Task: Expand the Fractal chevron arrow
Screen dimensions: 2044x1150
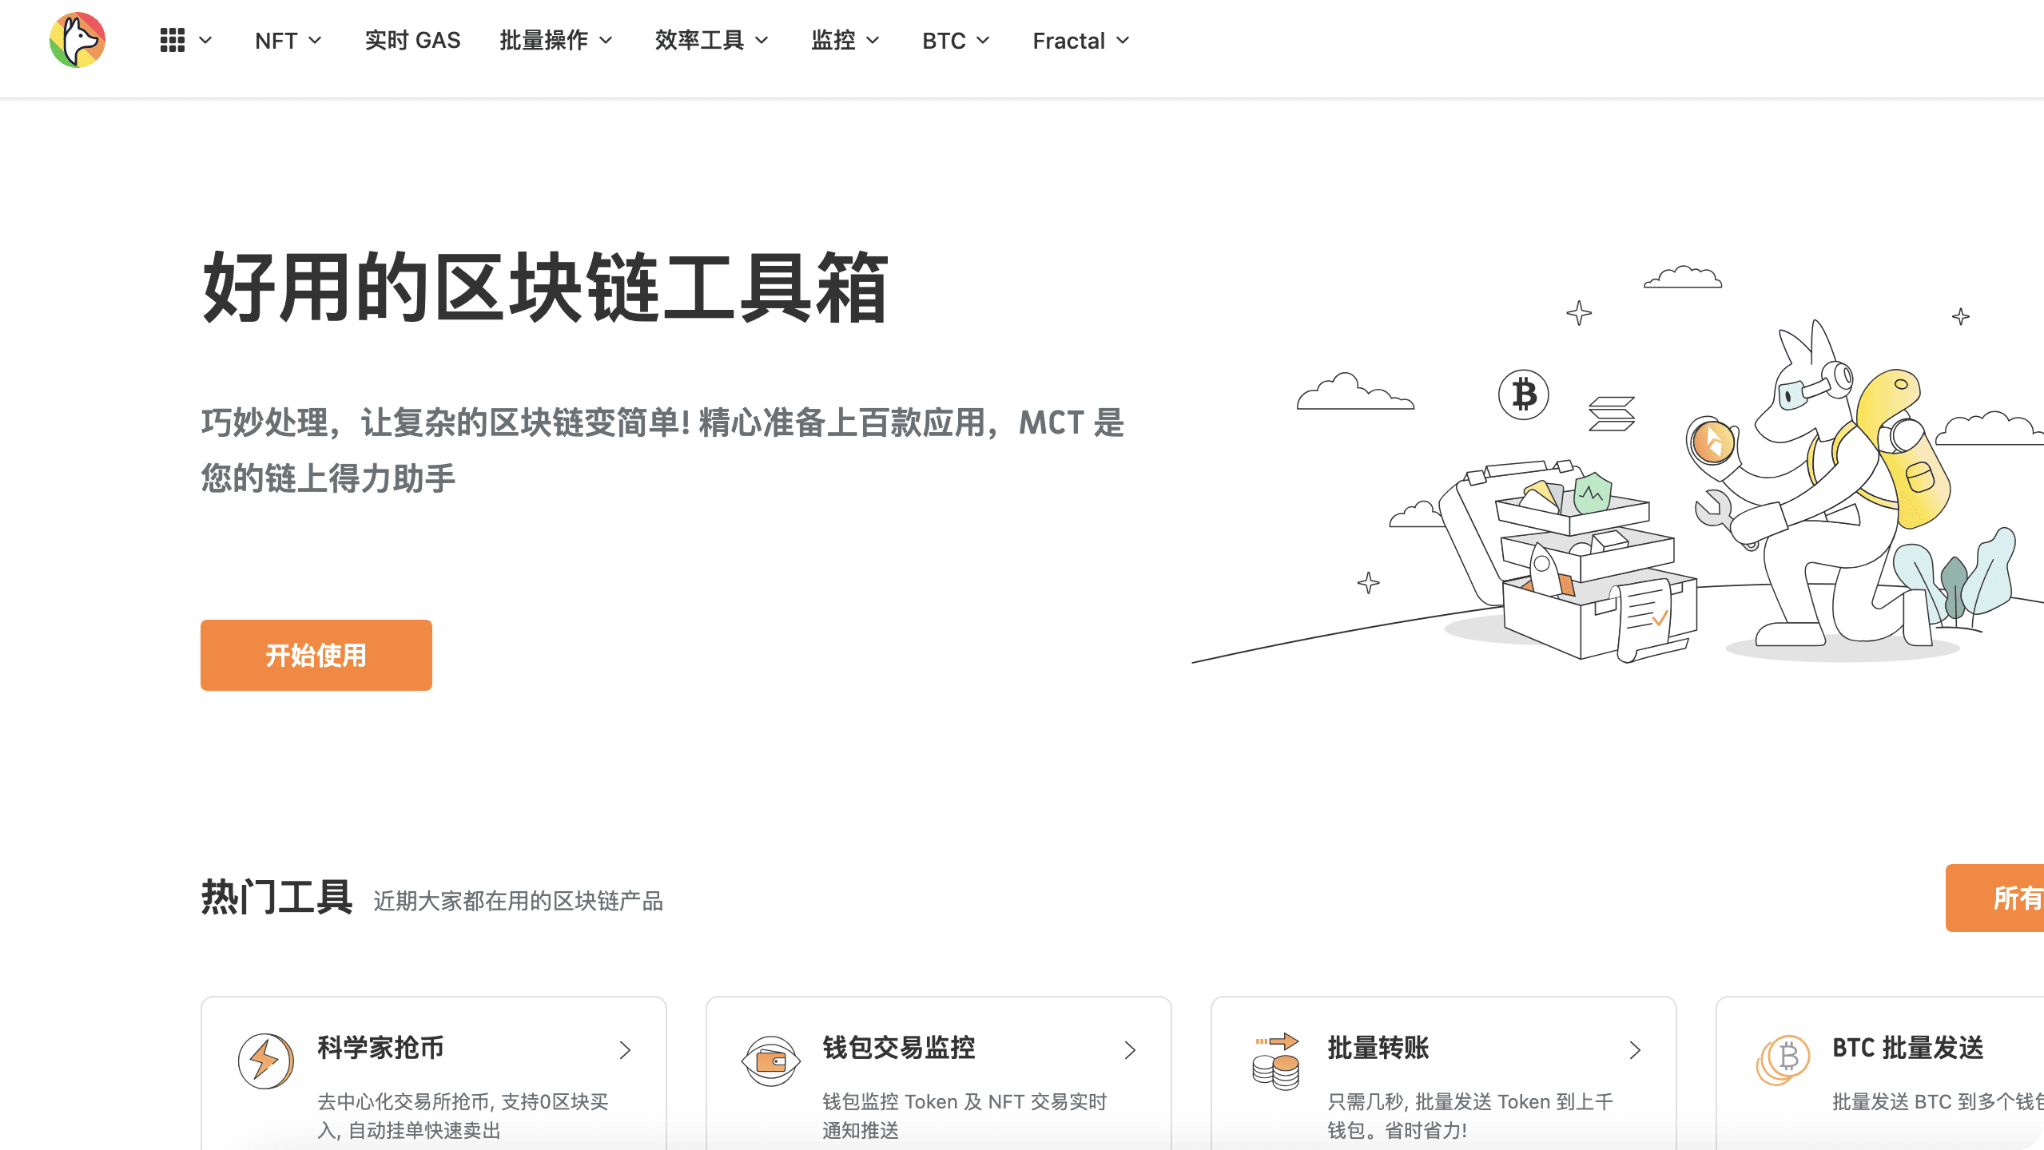Action: pyautogui.click(x=1123, y=41)
